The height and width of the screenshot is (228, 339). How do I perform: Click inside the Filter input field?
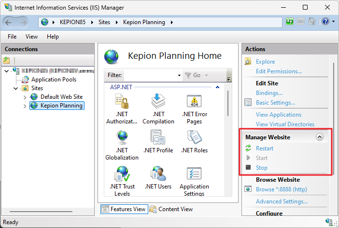tap(151, 75)
